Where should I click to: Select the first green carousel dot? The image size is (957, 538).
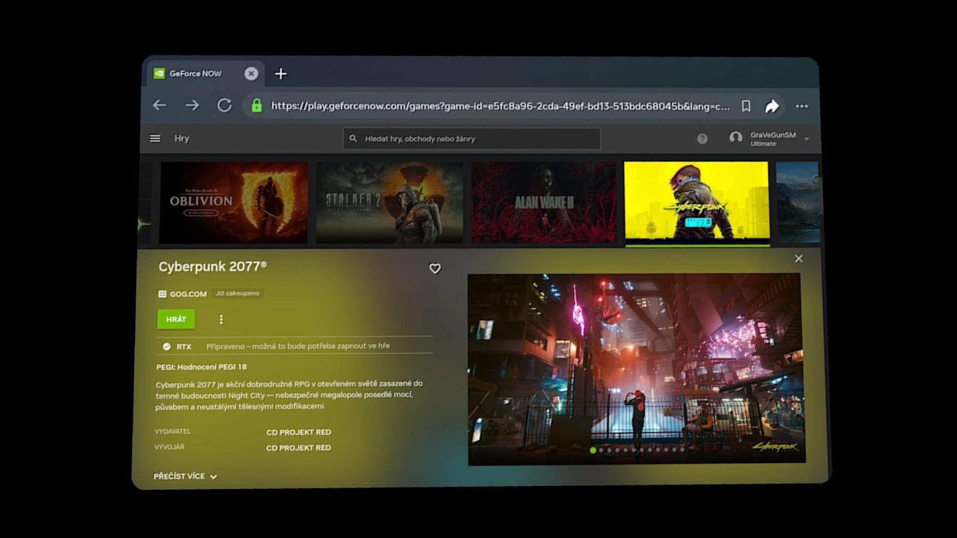pyautogui.click(x=593, y=450)
